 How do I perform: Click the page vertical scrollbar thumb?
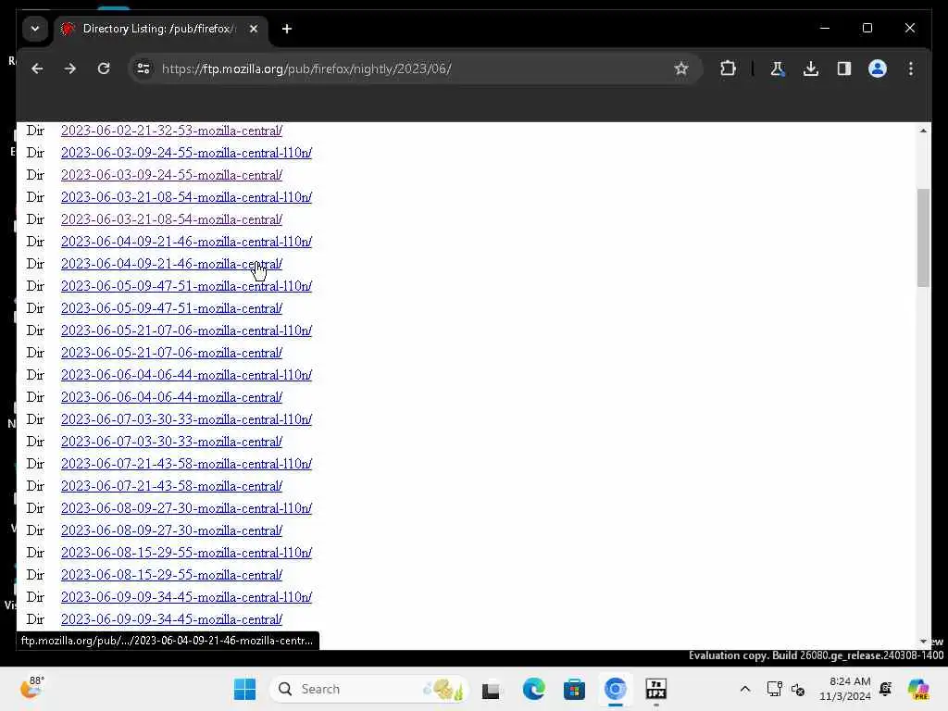[x=923, y=238]
